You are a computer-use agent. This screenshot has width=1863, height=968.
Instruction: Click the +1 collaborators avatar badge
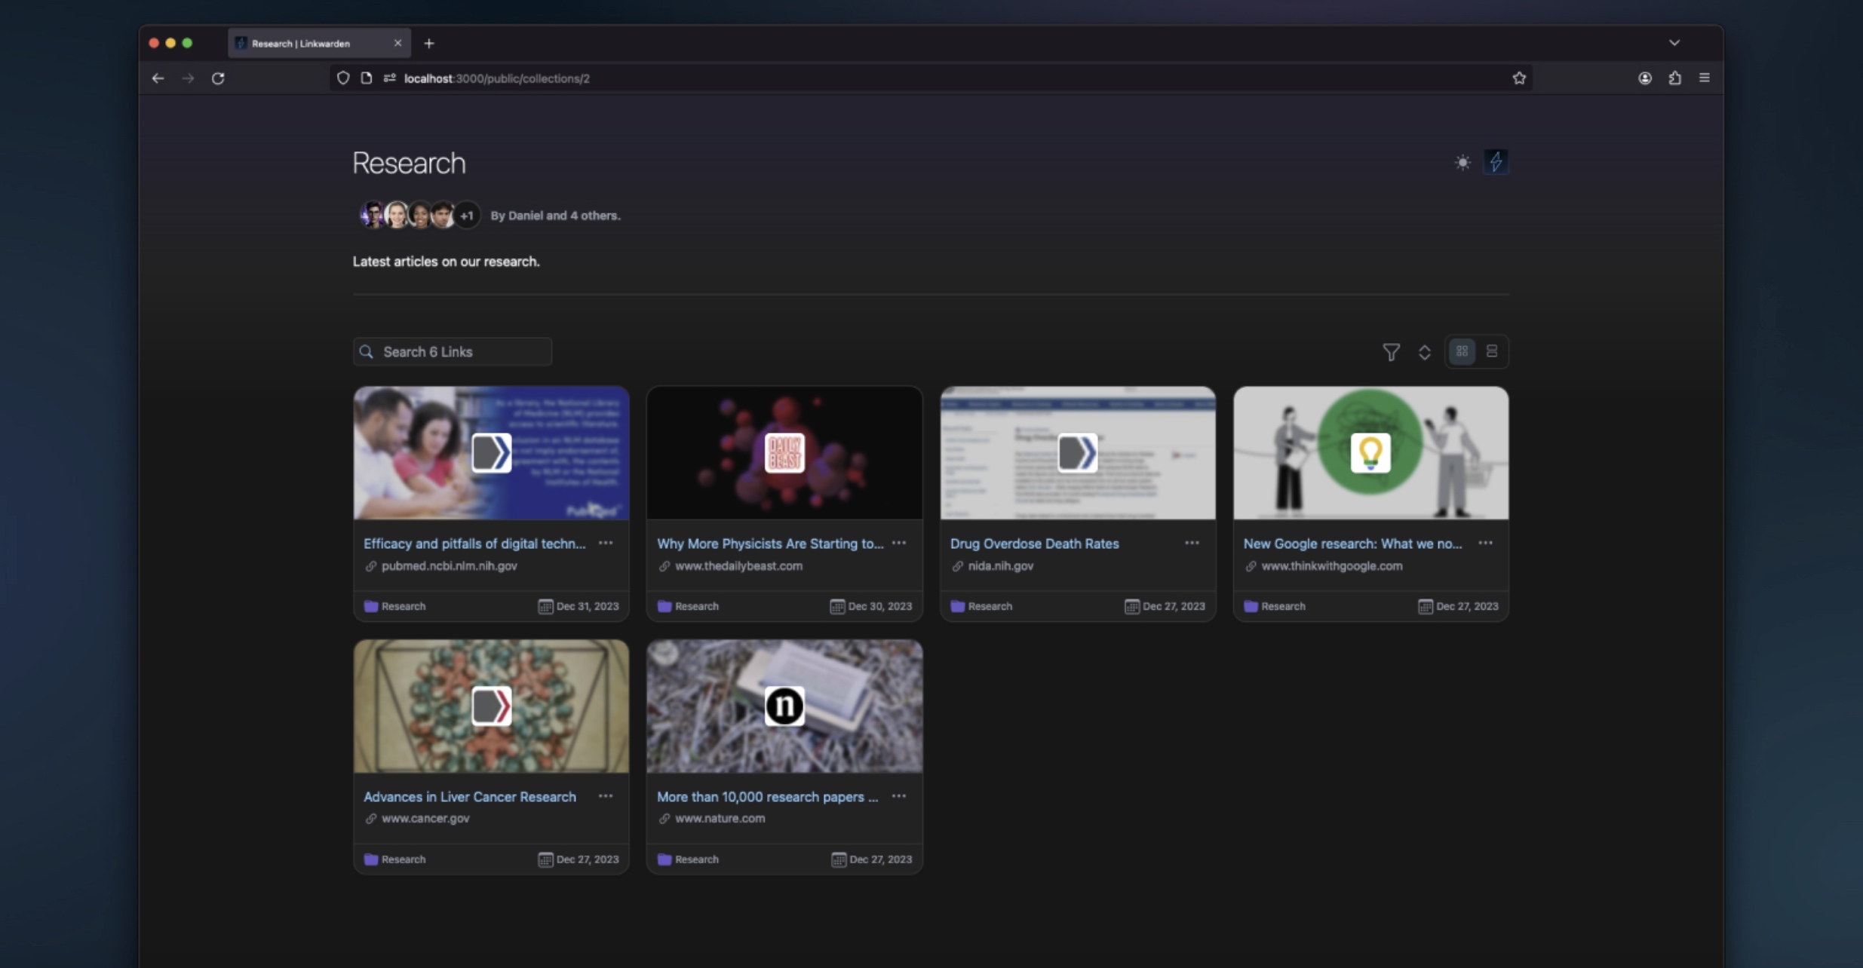pos(467,216)
